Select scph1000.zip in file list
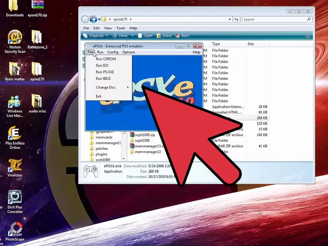Image resolution: width=328 pixels, height=246 pixels. pyautogui.click(x=142, y=135)
